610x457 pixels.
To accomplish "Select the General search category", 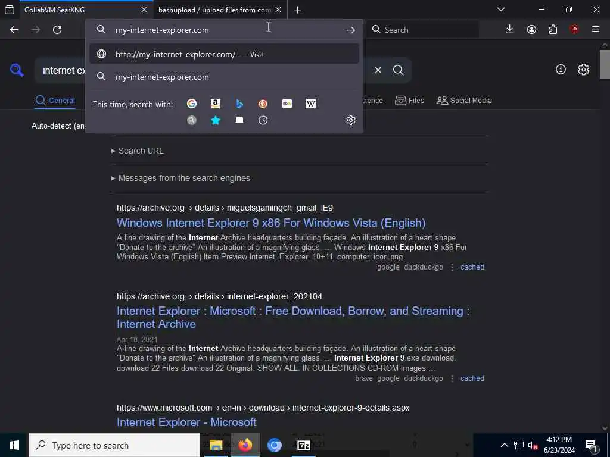I will [55, 100].
